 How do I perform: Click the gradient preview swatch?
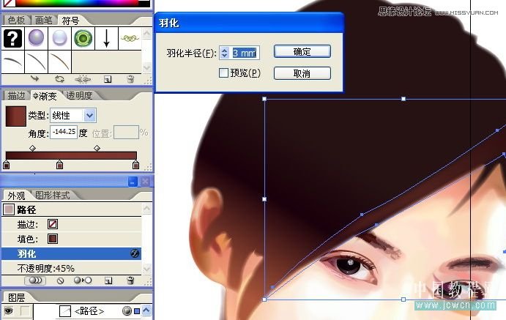click(x=16, y=116)
